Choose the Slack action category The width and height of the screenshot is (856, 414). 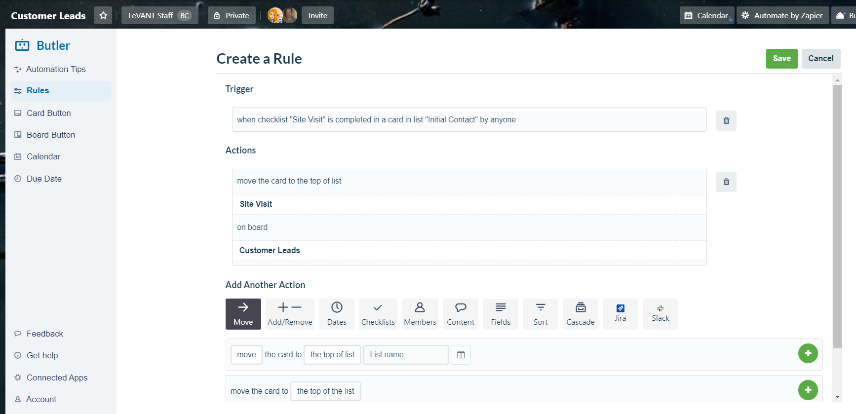point(661,314)
